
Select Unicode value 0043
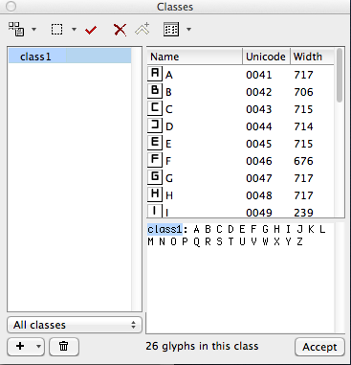point(259,109)
